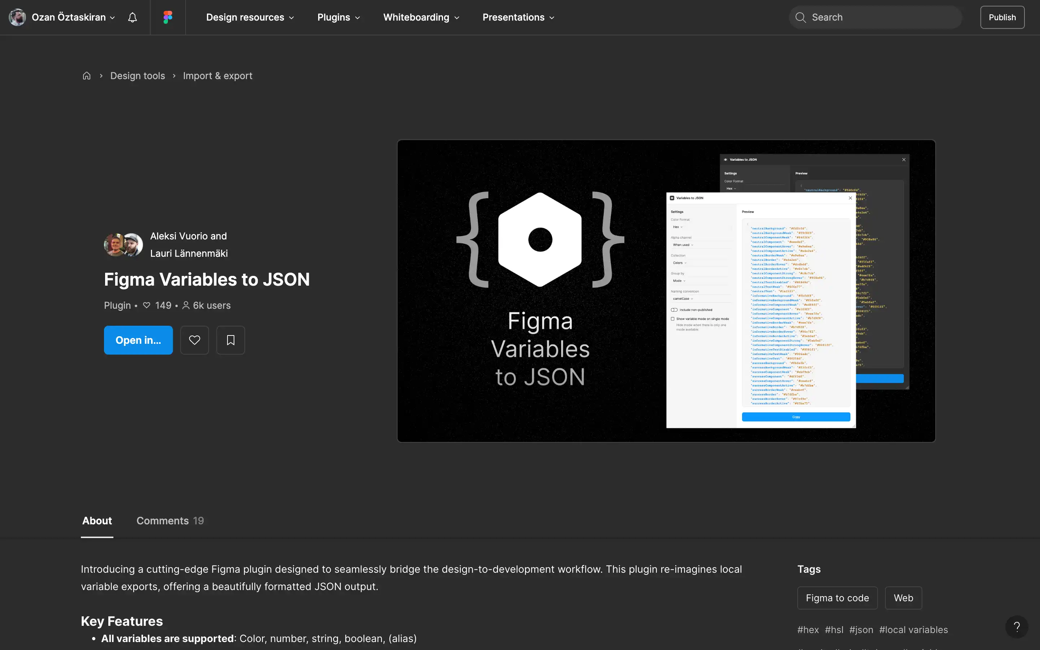This screenshot has width=1040, height=650.
Task: Click the Figma Variables to JSON title
Action: click(207, 279)
